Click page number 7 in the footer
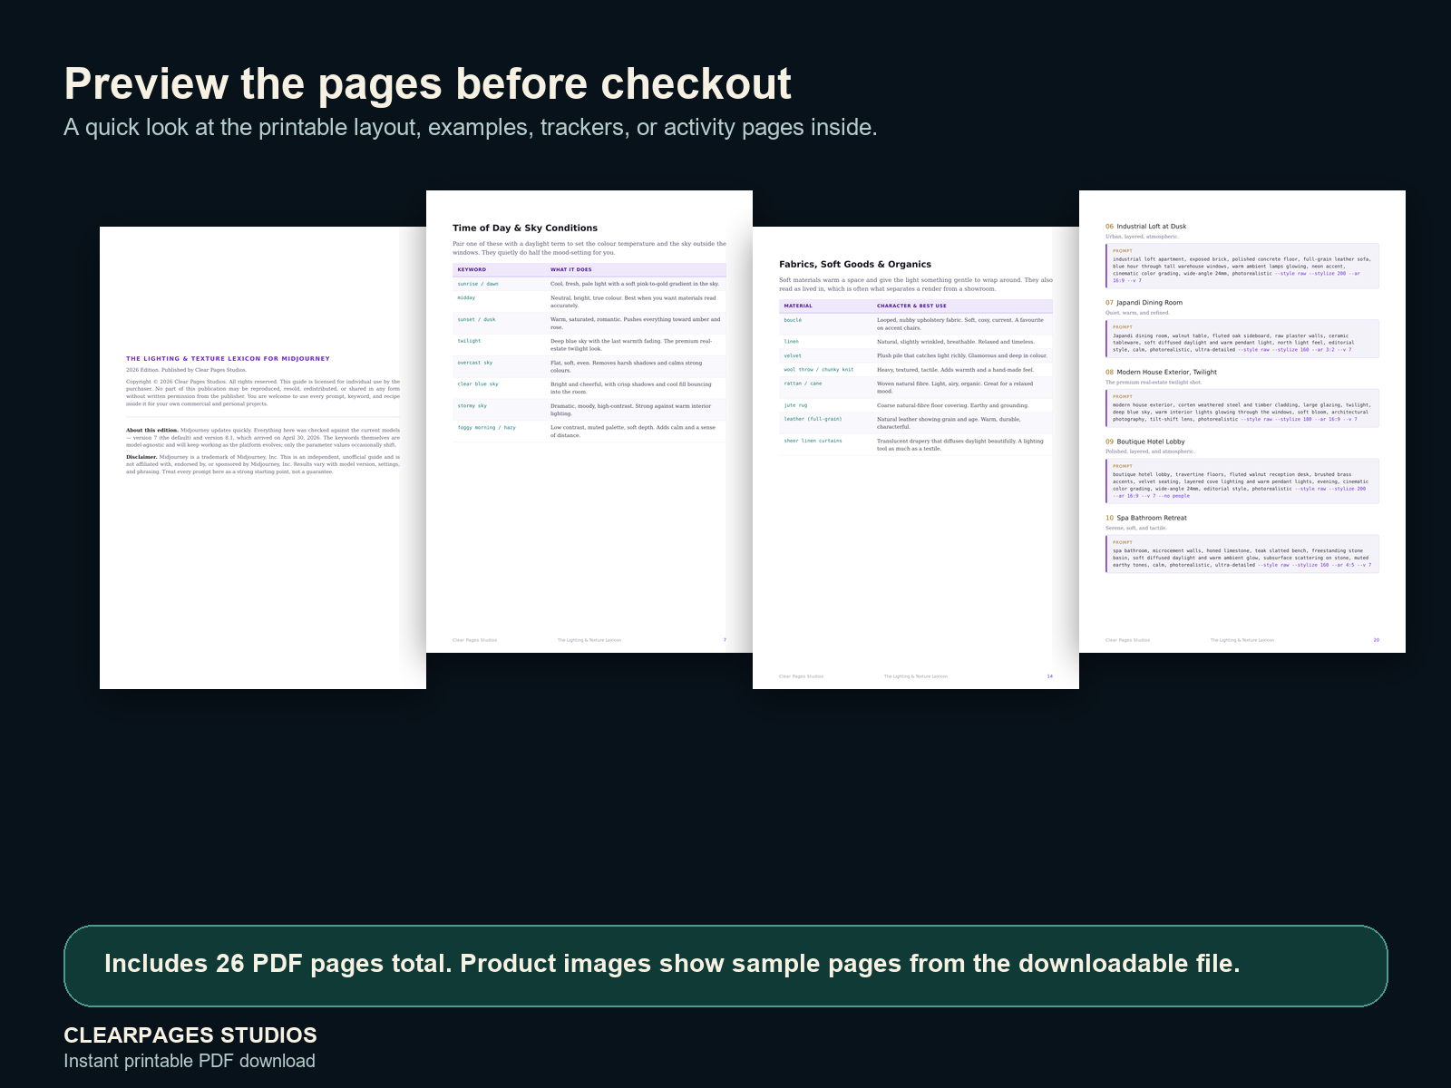This screenshot has height=1088, width=1451. 725,640
